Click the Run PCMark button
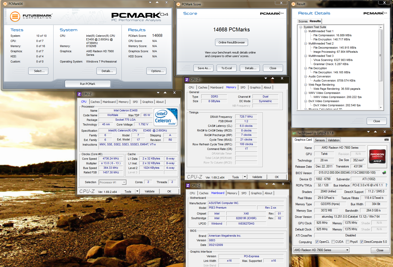393x267 pixels. tap(88, 84)
